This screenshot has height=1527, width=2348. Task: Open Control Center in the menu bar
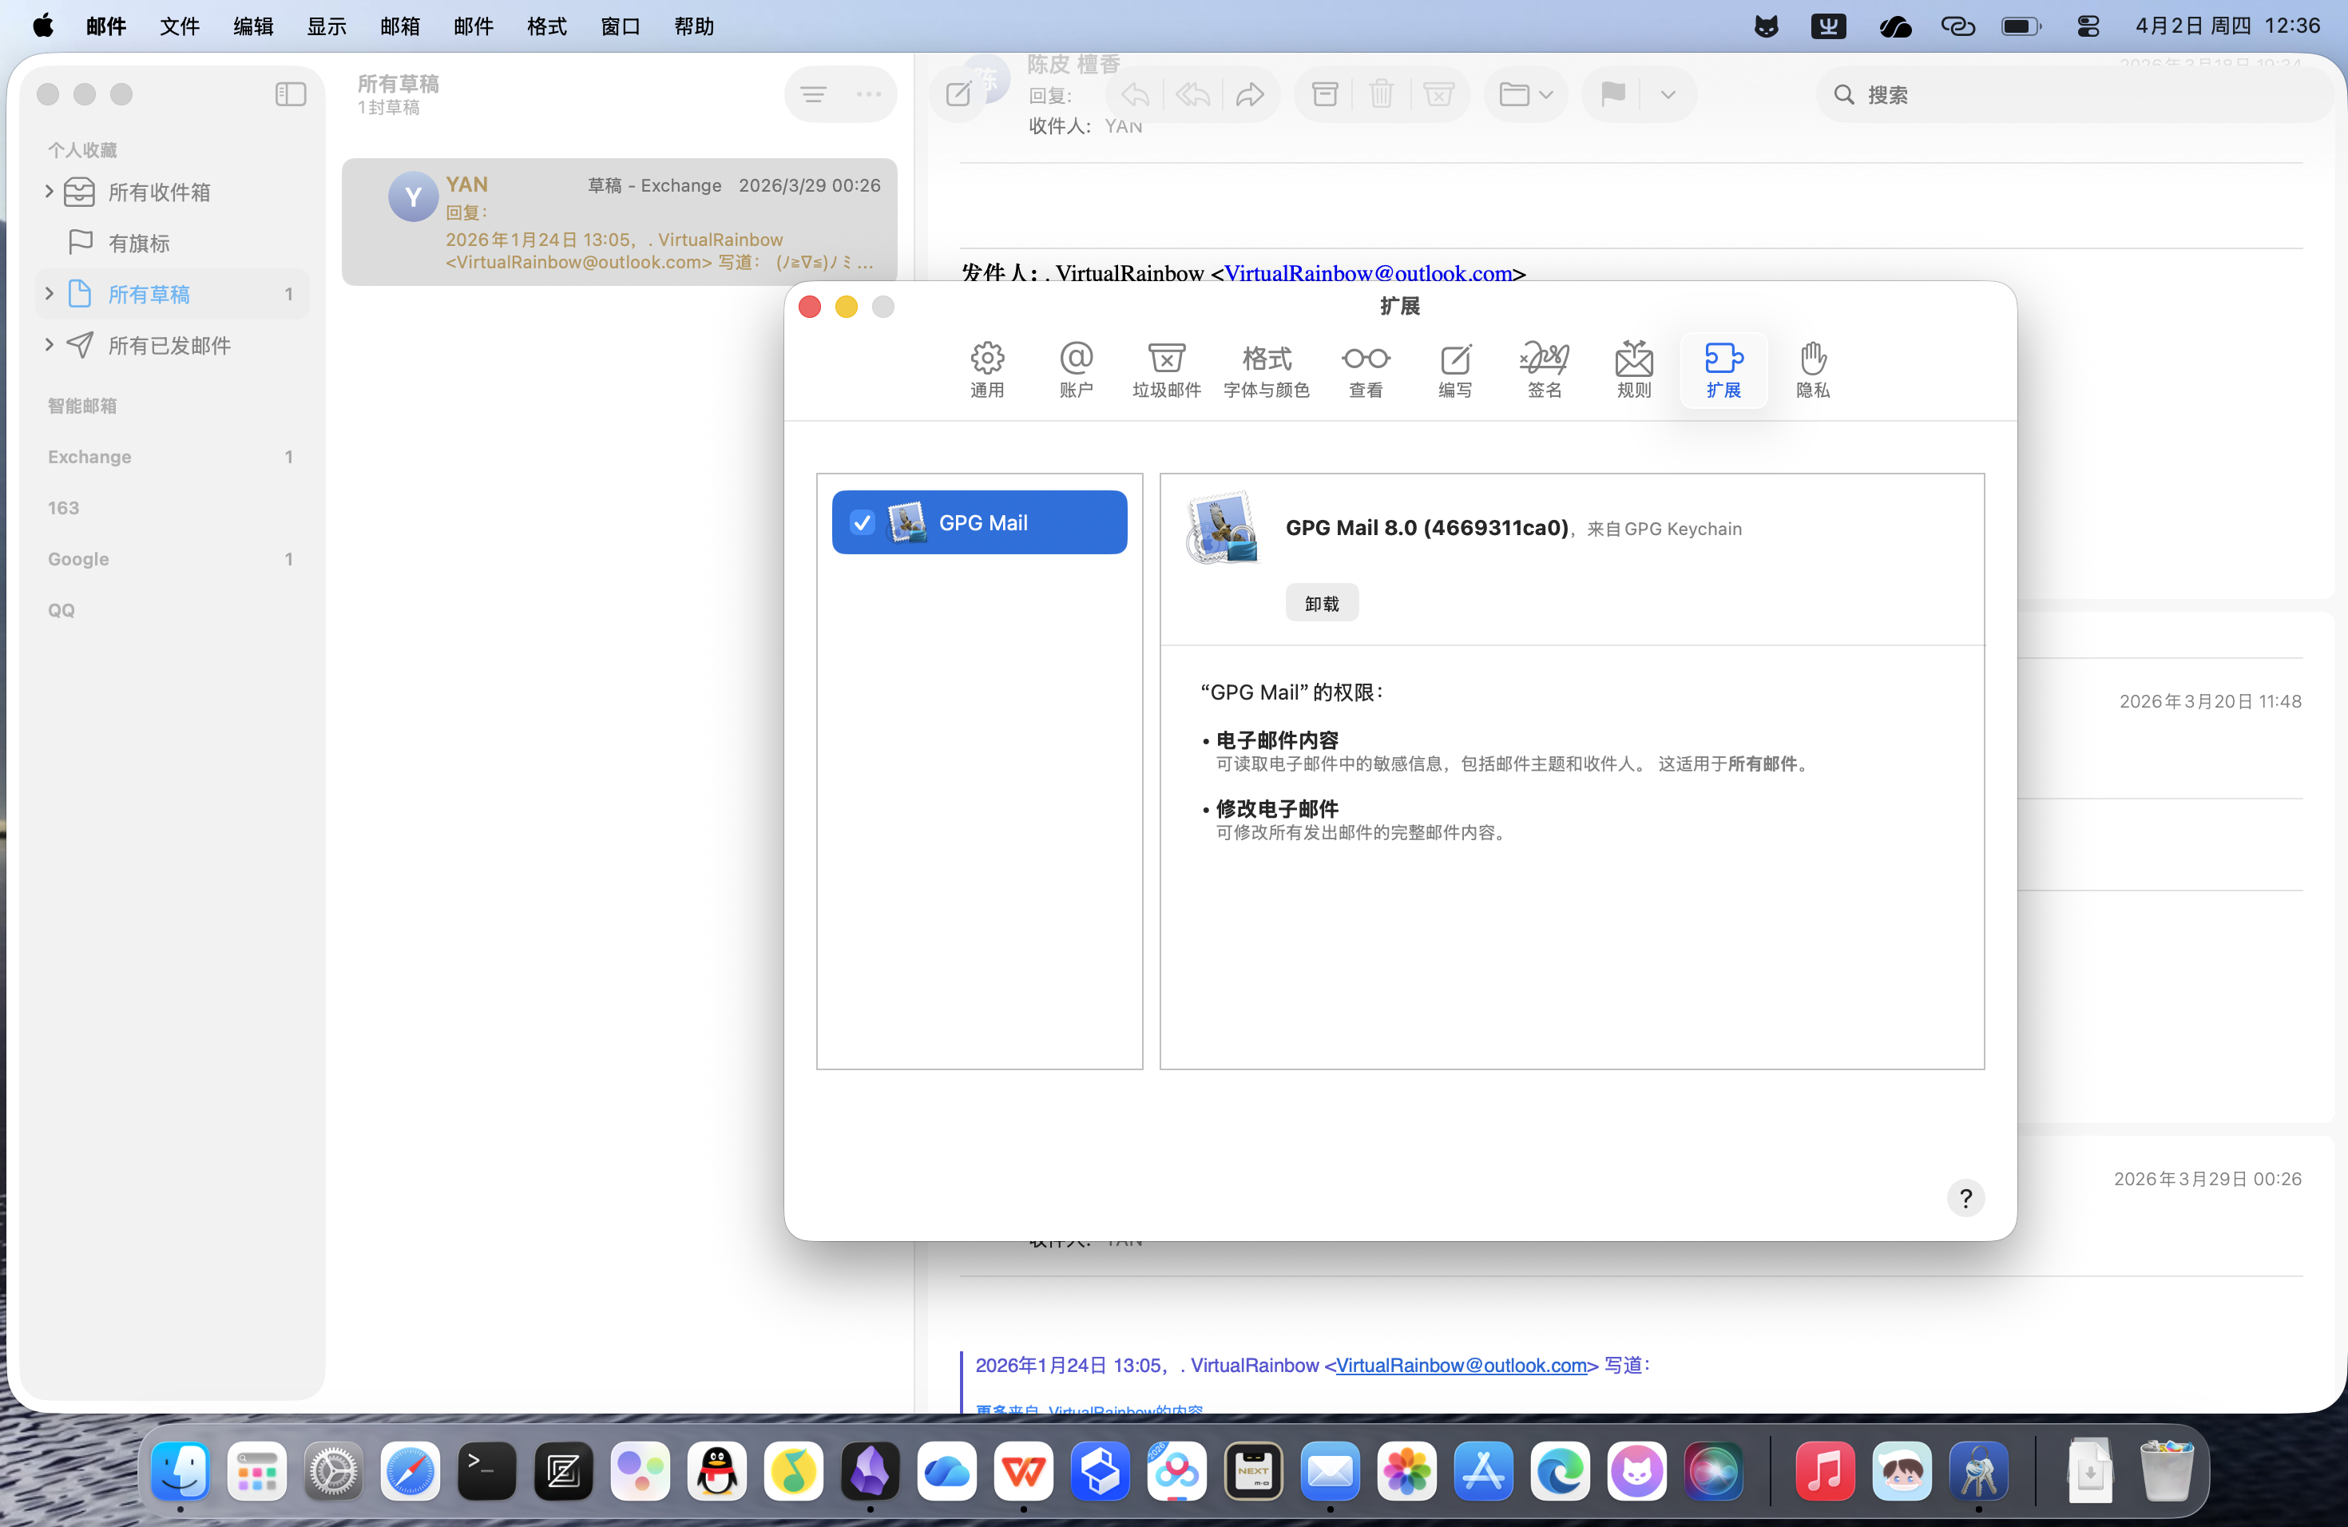click(2088, 26)
